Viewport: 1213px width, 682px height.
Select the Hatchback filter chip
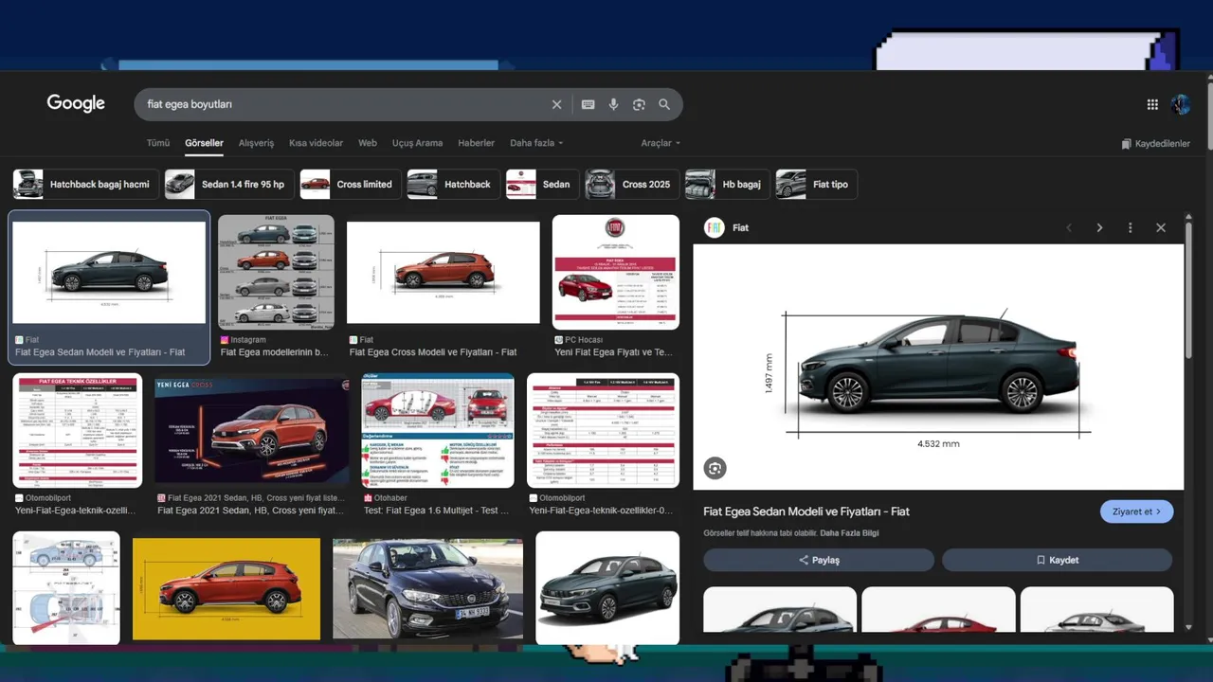pyautogui.click(x=453, y=184)
